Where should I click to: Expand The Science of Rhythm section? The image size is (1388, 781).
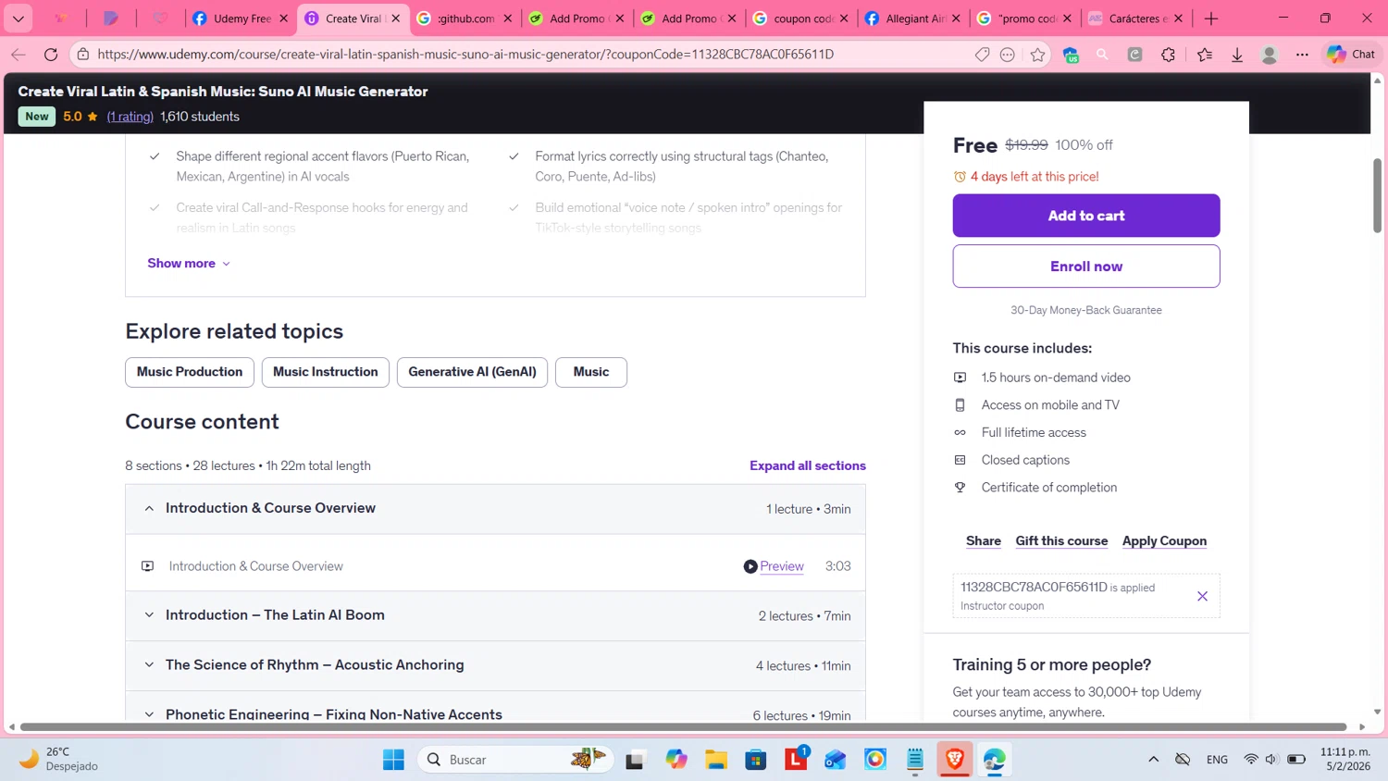(495, 665)
